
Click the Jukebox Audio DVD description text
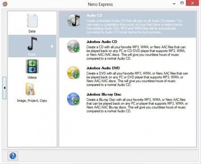coord(137,79)
